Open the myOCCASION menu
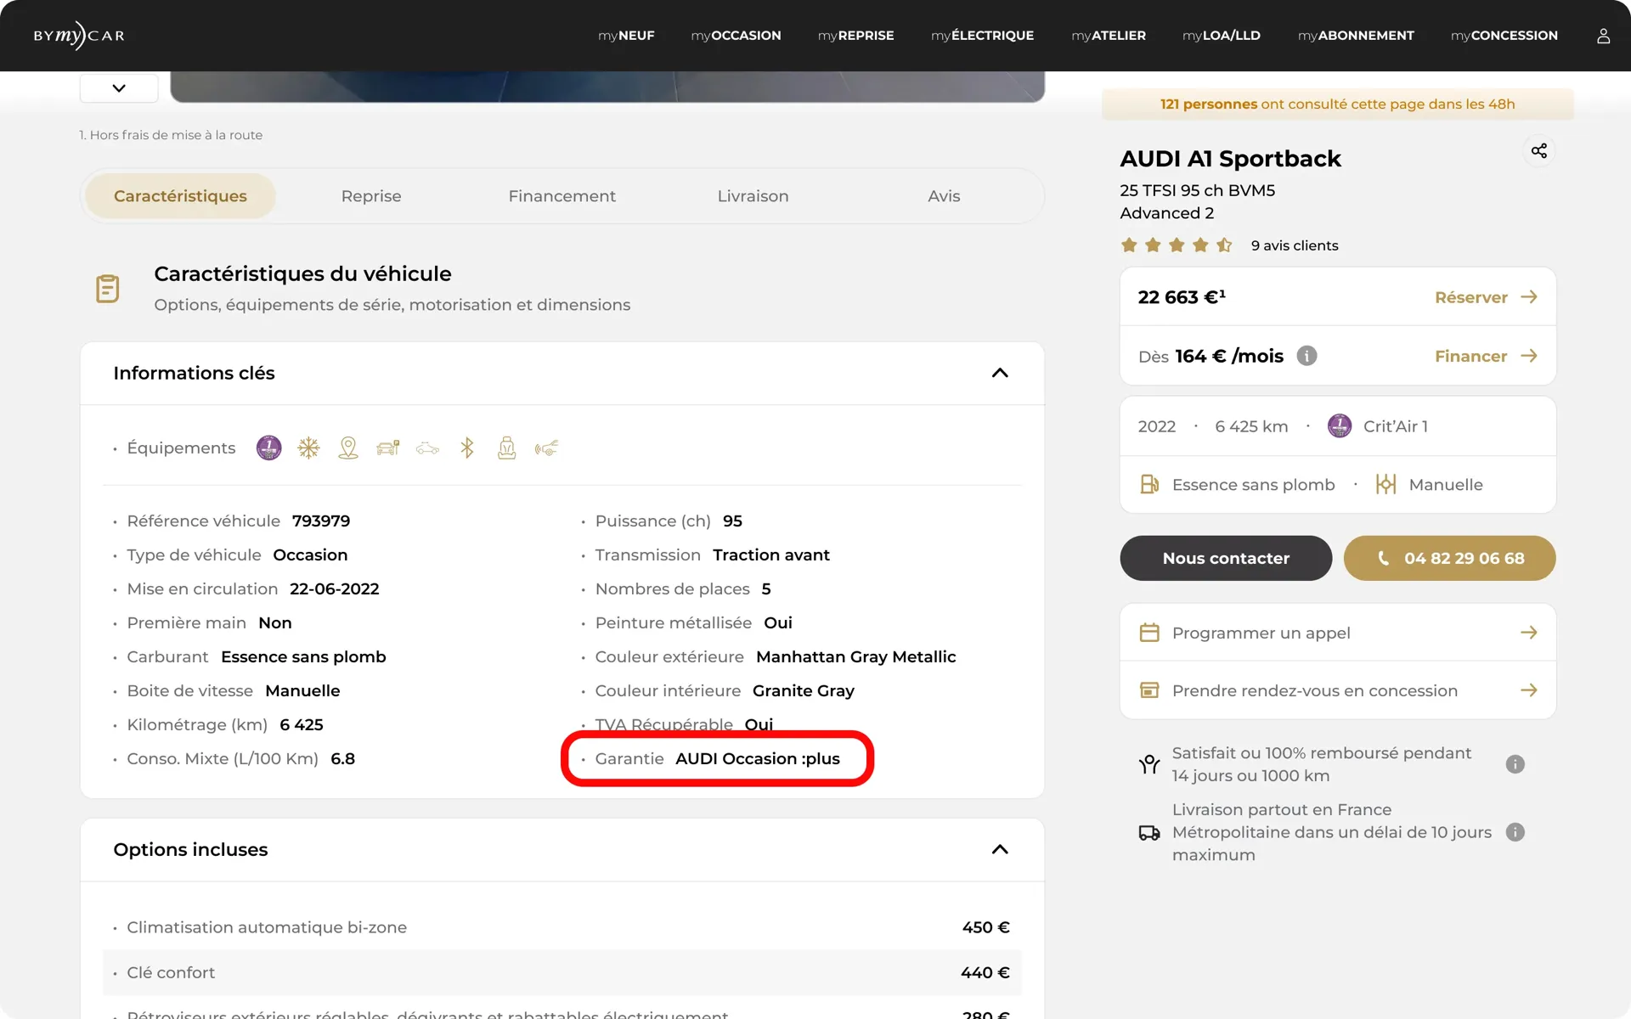Viewport: 1631px width, 1019px height. (x=736, y=36)
